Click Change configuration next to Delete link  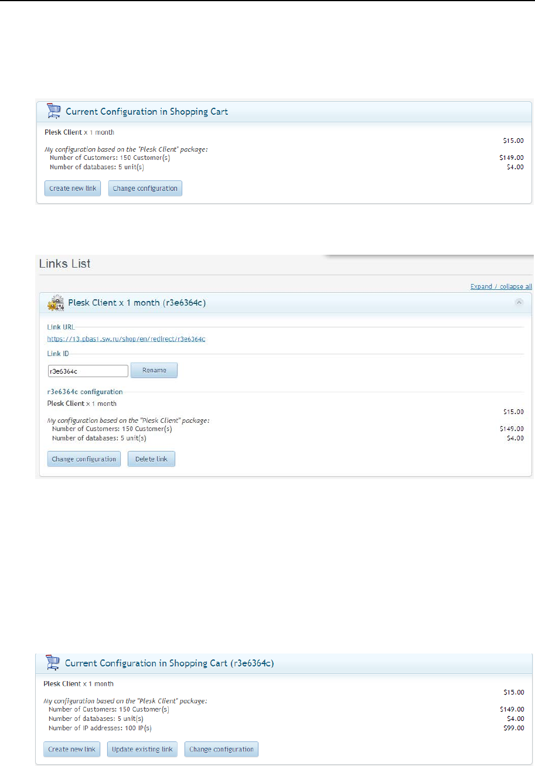(84, 459)
